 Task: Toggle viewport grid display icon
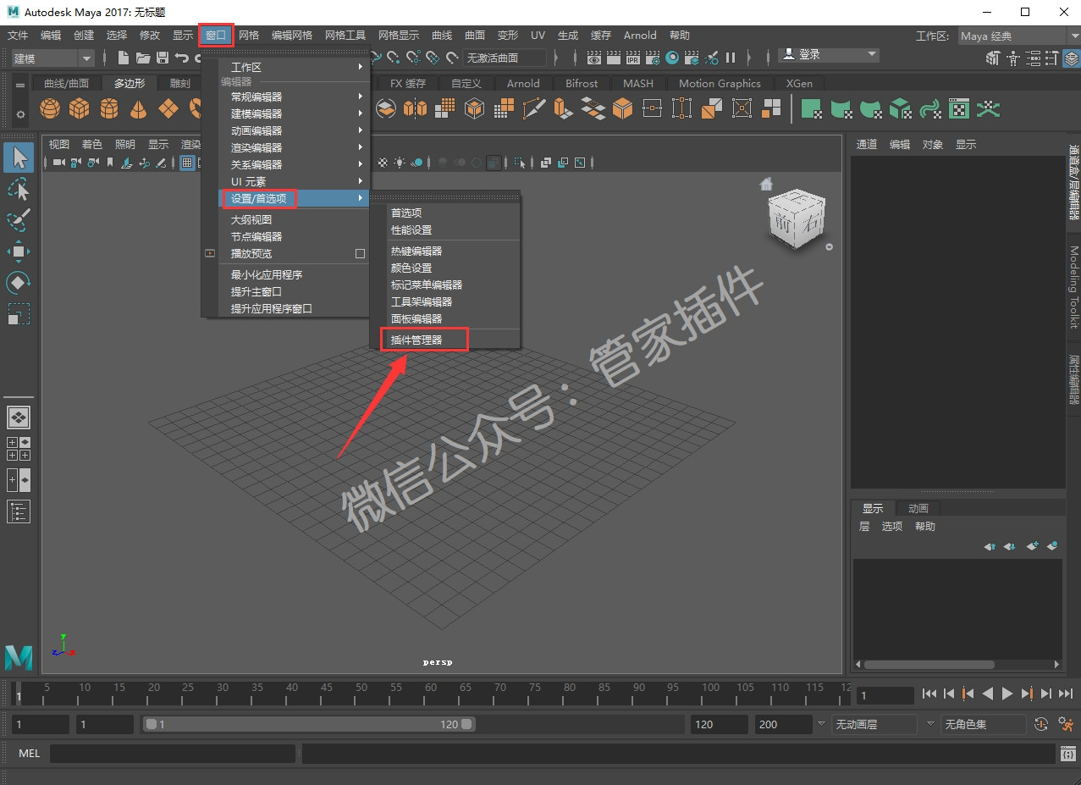(187, 163)
